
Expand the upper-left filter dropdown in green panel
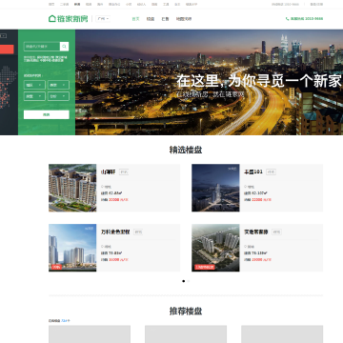[34, 85]
